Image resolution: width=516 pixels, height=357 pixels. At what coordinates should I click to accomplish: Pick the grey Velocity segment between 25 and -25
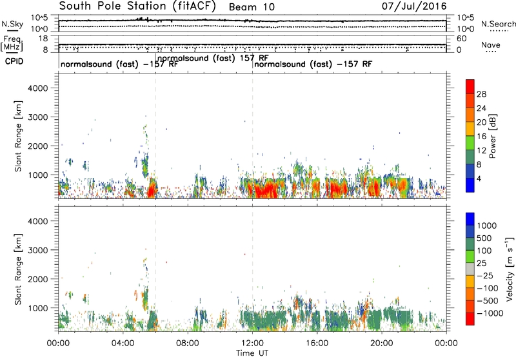point(470,269)
